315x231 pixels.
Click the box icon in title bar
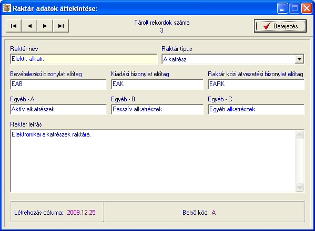coord(7,8)
